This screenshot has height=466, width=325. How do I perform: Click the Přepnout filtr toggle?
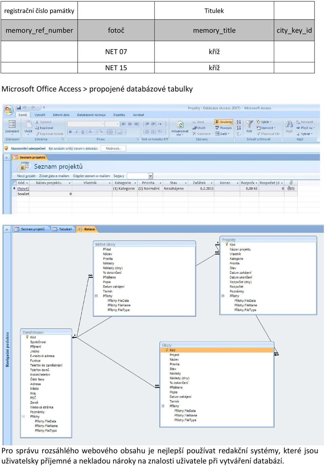click(x=268, y=134)
